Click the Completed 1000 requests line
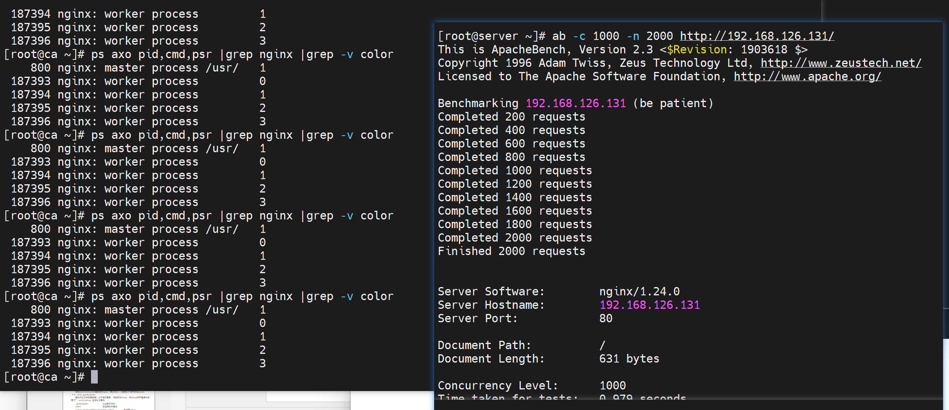The image size is (949, 410). coord(514,170)
